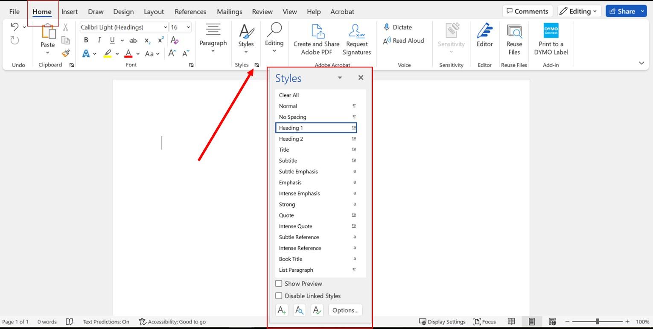Click Print to a DYMO Label
Screen dimensions: 653x329
pyautogui.click(x=551, y=39)
